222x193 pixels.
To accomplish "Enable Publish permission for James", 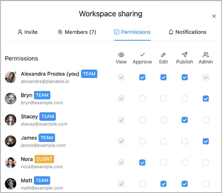I will [x=185, y=141].
